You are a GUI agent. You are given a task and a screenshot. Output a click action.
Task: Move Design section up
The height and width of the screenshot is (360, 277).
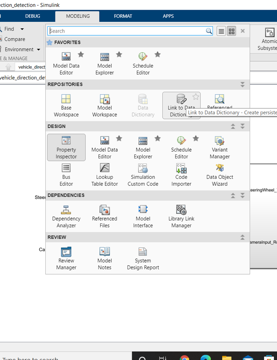pyautogui.click(x=233, y=126)
